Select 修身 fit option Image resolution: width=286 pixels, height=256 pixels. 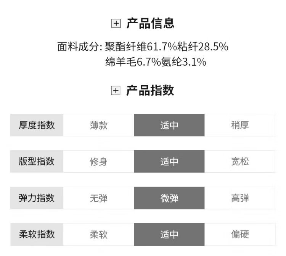pyautogui.click(x=98, y=161)
